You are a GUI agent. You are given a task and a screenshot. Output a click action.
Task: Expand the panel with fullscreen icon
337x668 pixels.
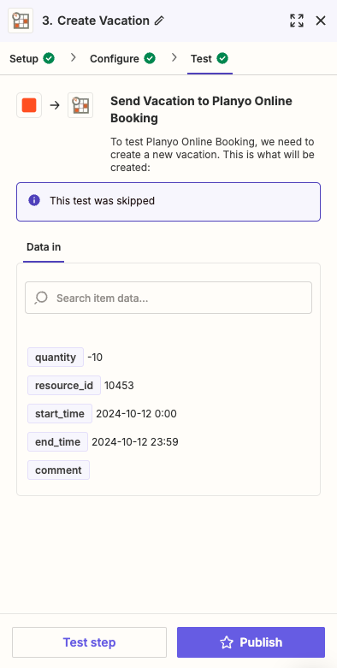(x=297, y=21)
